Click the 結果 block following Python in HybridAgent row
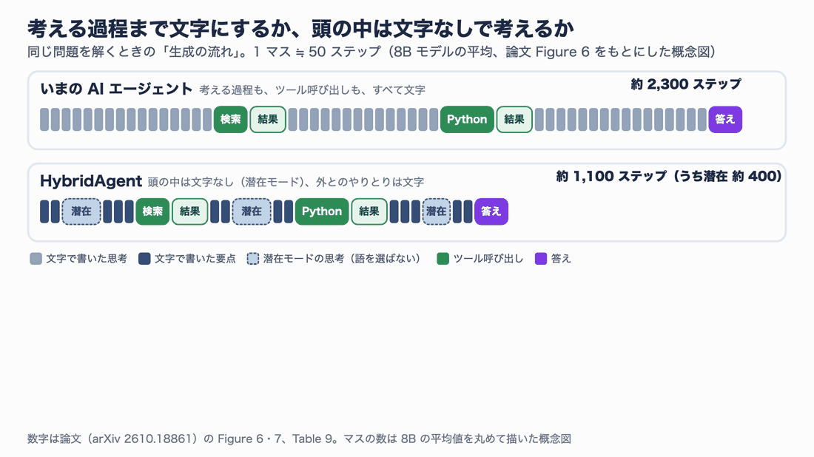This screenshot has height=457, width=814. click(369, 211)
